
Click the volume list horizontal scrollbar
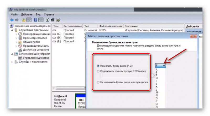[71, 88]
